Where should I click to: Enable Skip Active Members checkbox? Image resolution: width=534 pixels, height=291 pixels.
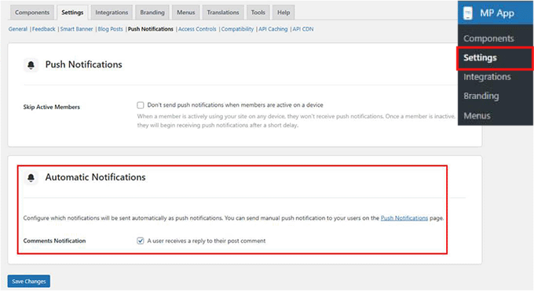(141, 105)
